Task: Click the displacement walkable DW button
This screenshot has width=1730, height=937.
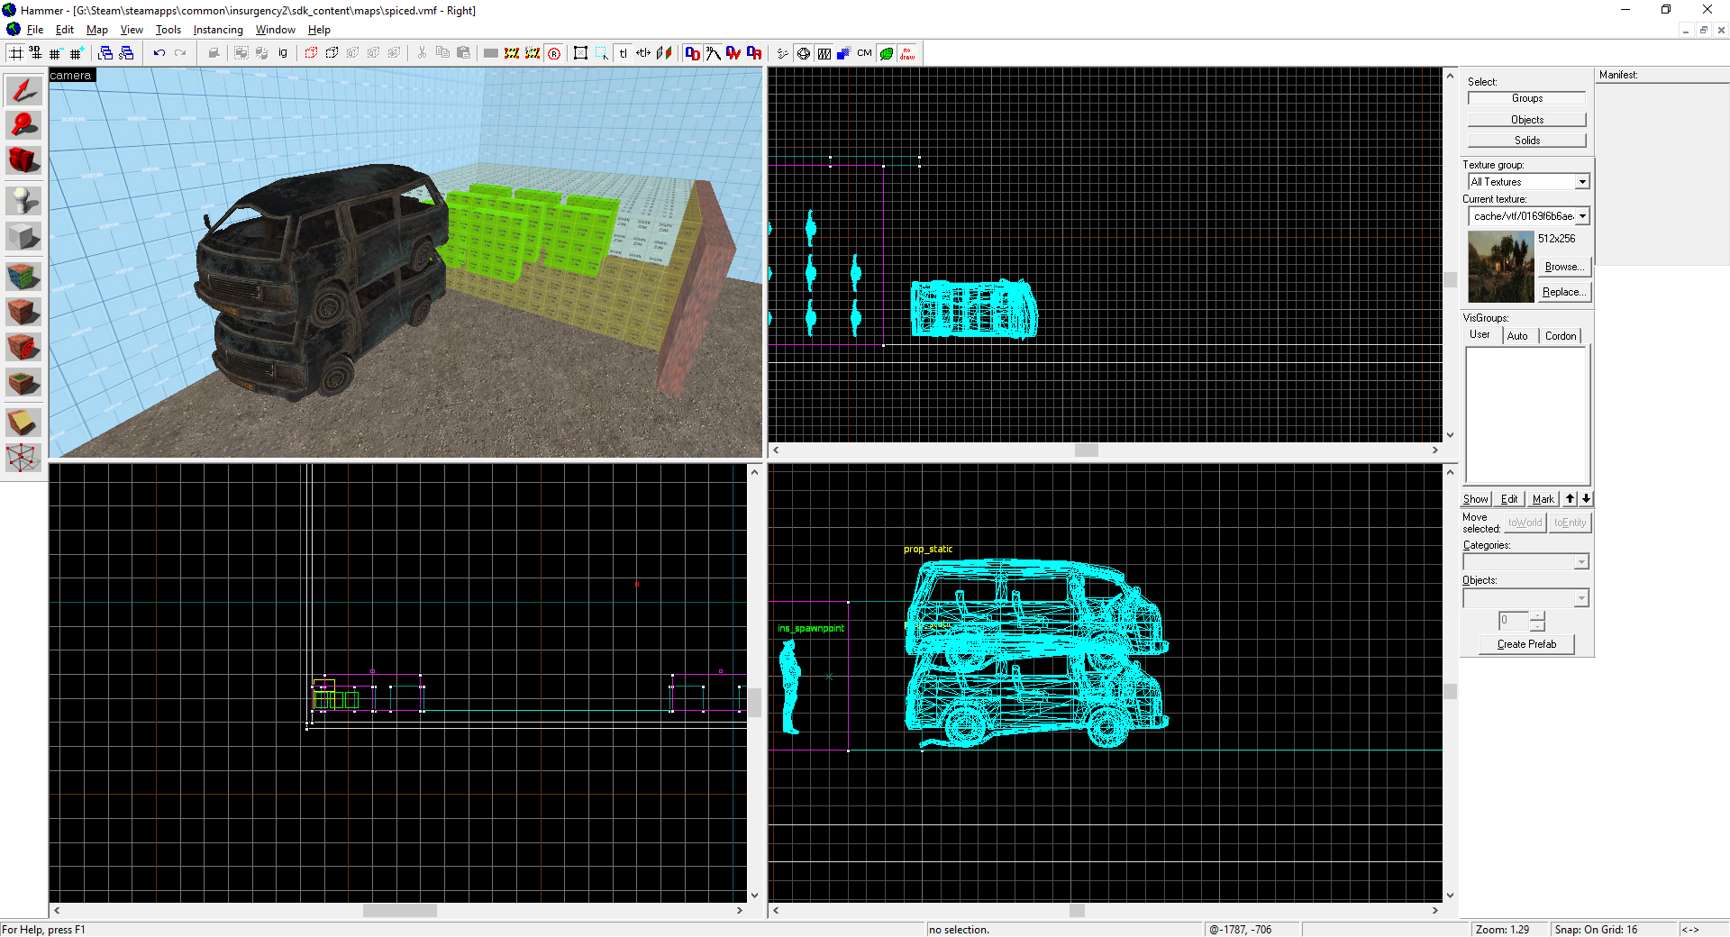Action: coord(733,53)
